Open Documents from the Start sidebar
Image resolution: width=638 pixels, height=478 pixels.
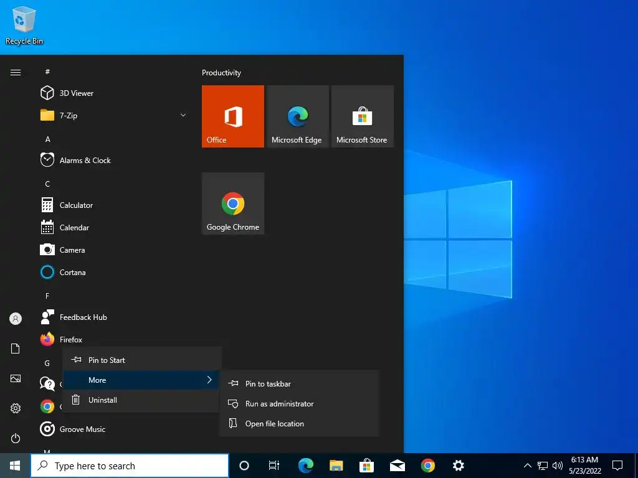coord(16,349)
